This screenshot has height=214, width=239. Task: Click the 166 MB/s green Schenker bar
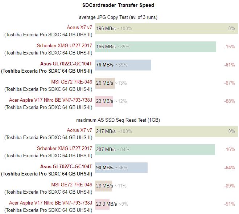[156, 47]
